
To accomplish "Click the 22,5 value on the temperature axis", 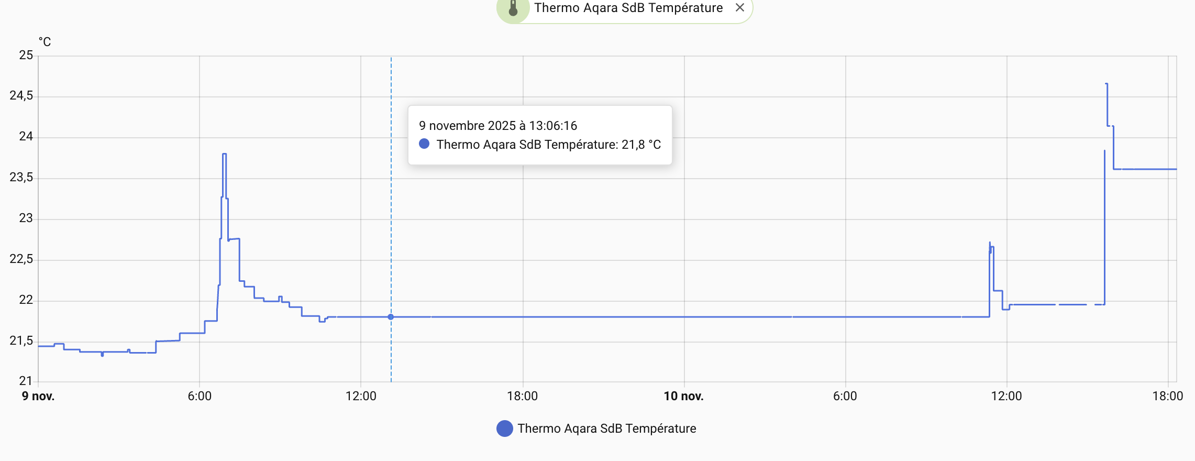I will [x=21, y=259].
